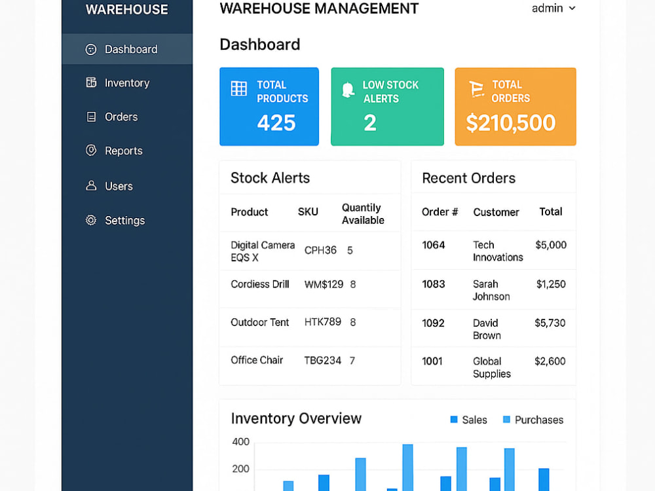Image resolution: width=655 pixels, height=491 pixels.
Task: Click the $1,250 order total
Action: (551, 284)
